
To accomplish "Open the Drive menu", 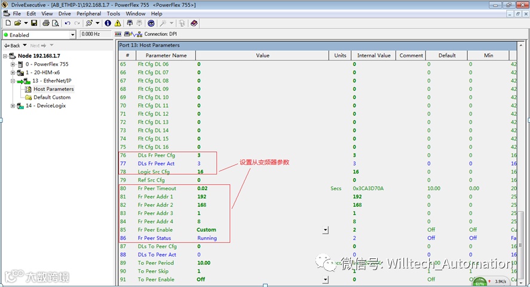I will (x=65, y=14).
